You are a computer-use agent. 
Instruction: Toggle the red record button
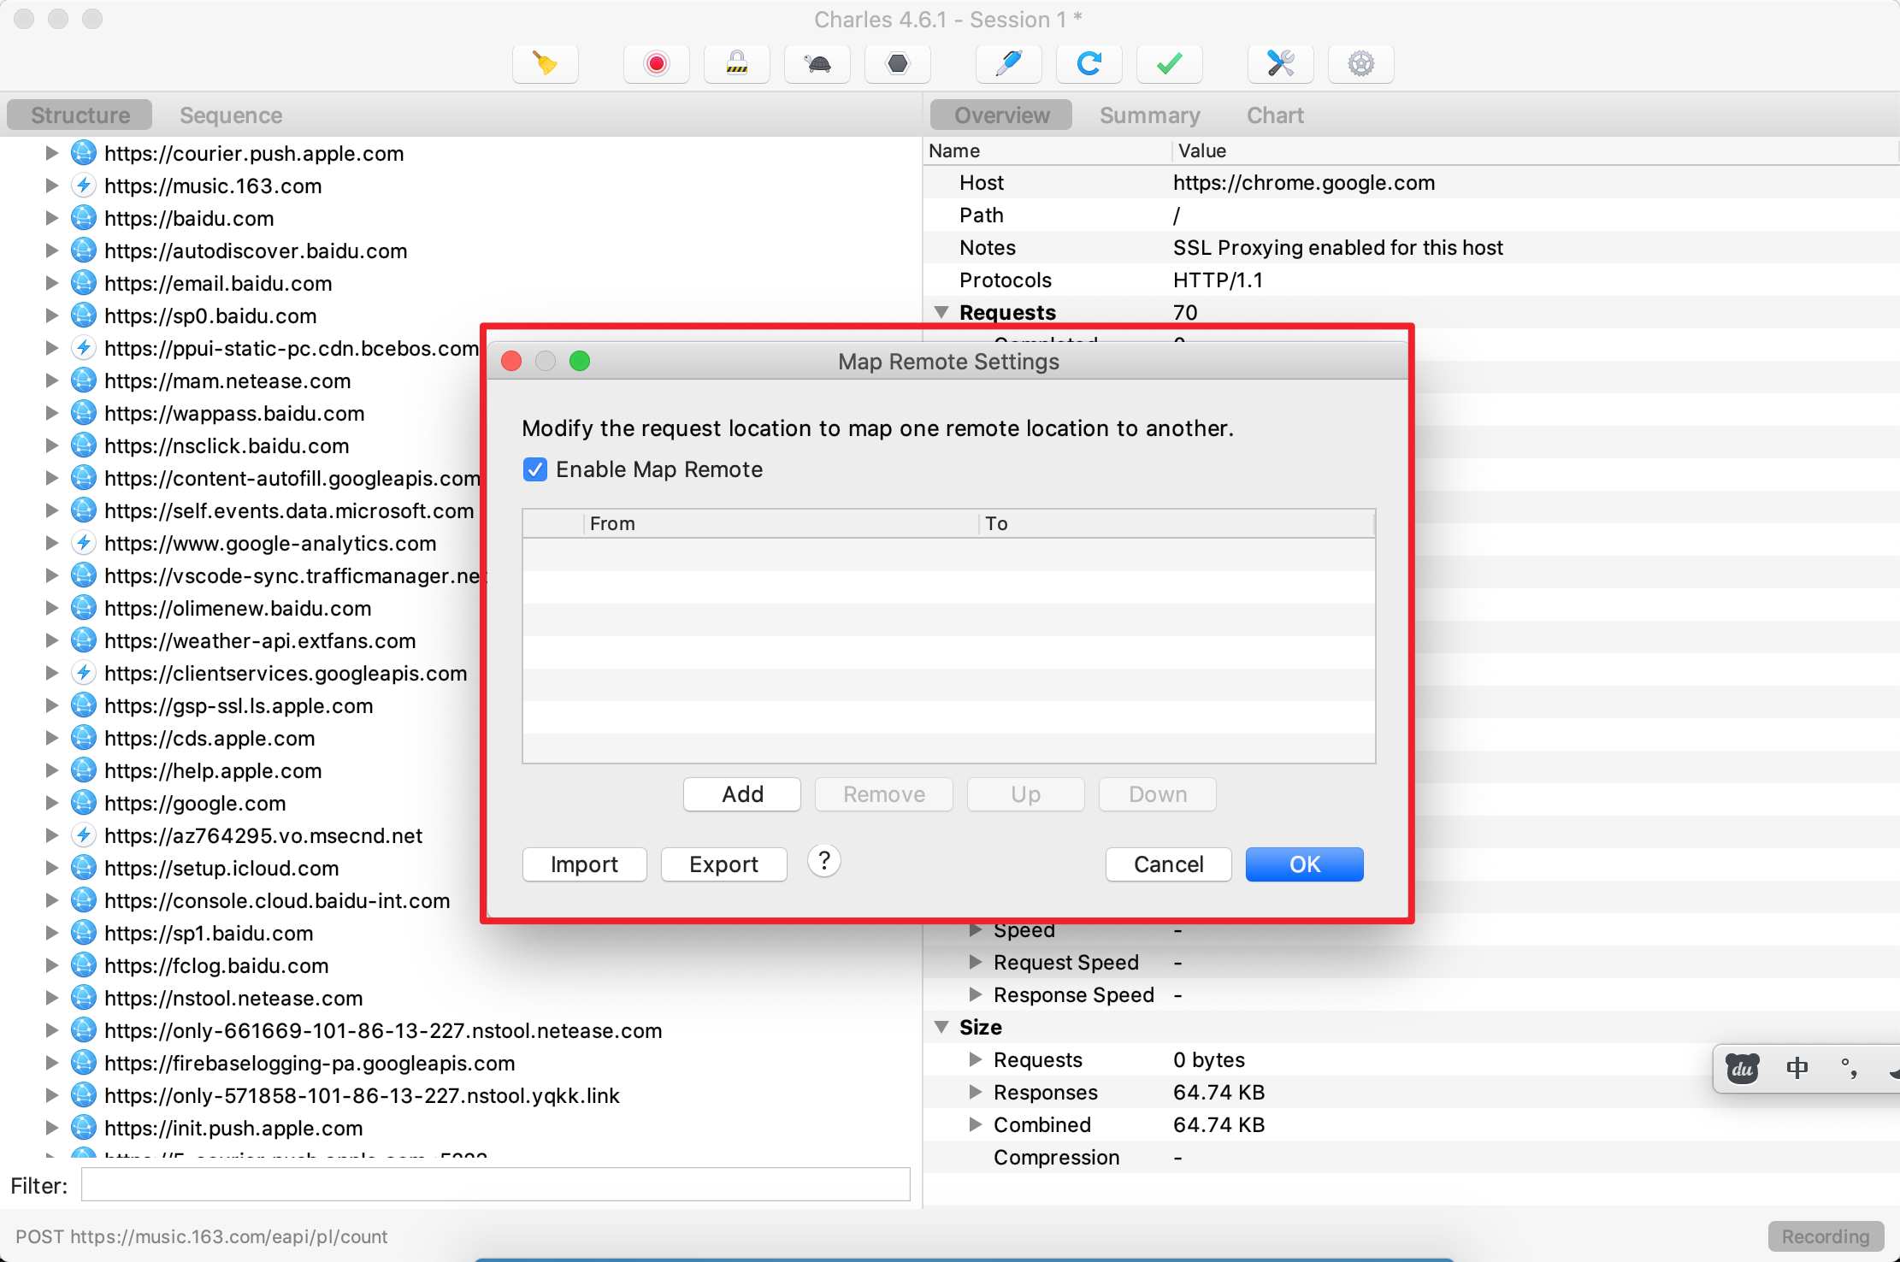[x=656, y=64]
